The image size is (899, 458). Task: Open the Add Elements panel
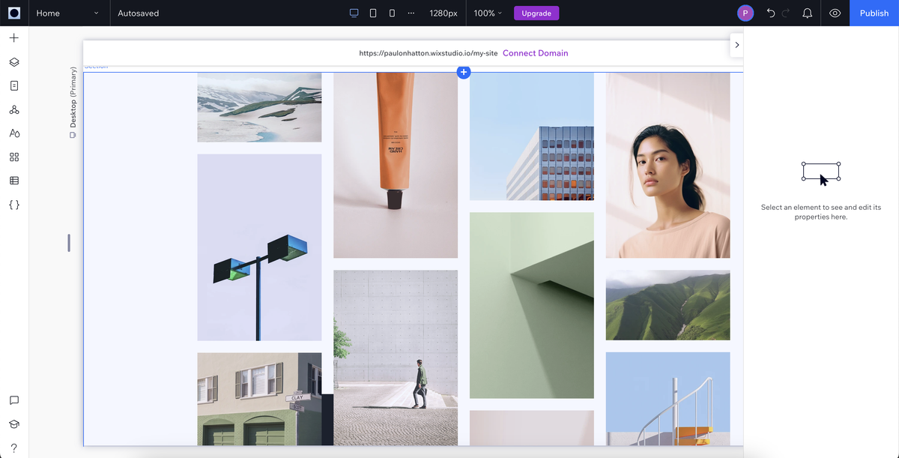coord(13,37)
